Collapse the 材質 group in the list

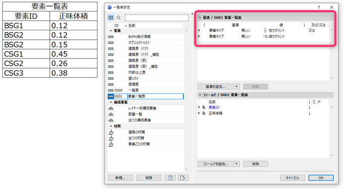coord(111,126)
